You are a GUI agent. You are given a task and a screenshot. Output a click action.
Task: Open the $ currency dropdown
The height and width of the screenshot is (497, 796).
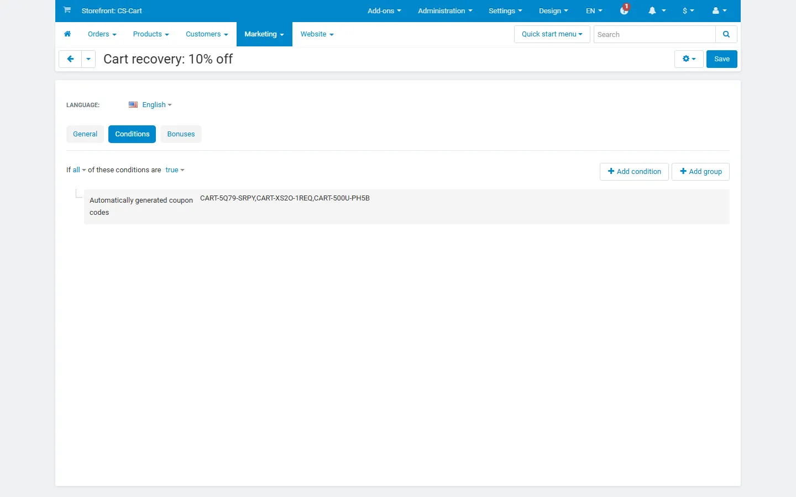688,10
